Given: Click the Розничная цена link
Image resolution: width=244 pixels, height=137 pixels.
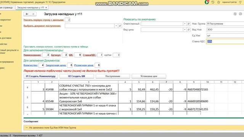Looking at the screenshot, I should pyautogui.click(x=84, y=65).
